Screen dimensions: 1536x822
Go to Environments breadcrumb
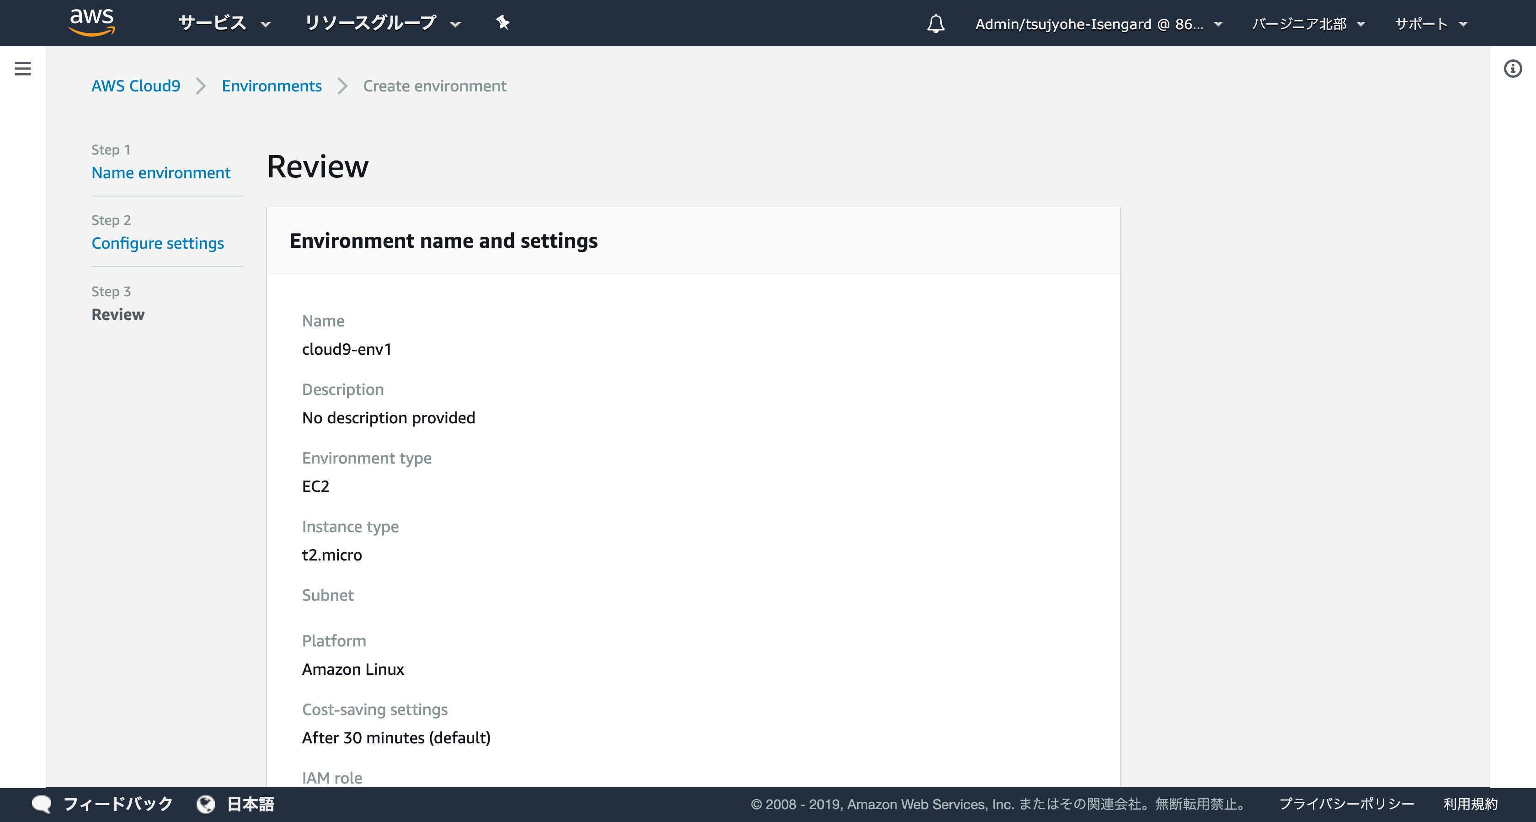272,86
